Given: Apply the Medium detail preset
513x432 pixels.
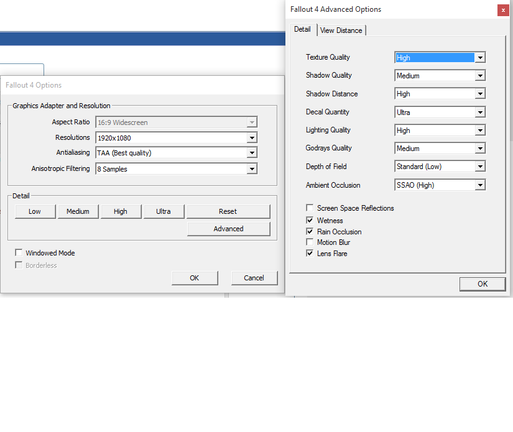Looking at the screenshot, I should [x=78, y=211].
